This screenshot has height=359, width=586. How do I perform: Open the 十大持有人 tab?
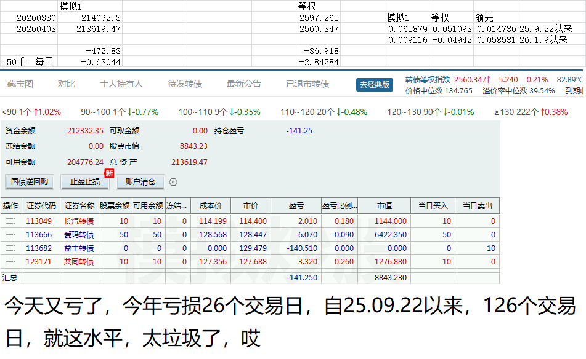pos(121,84)
